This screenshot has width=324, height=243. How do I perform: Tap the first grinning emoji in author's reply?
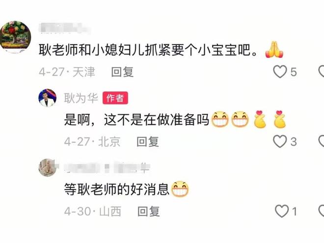click(x=220, y=119)
